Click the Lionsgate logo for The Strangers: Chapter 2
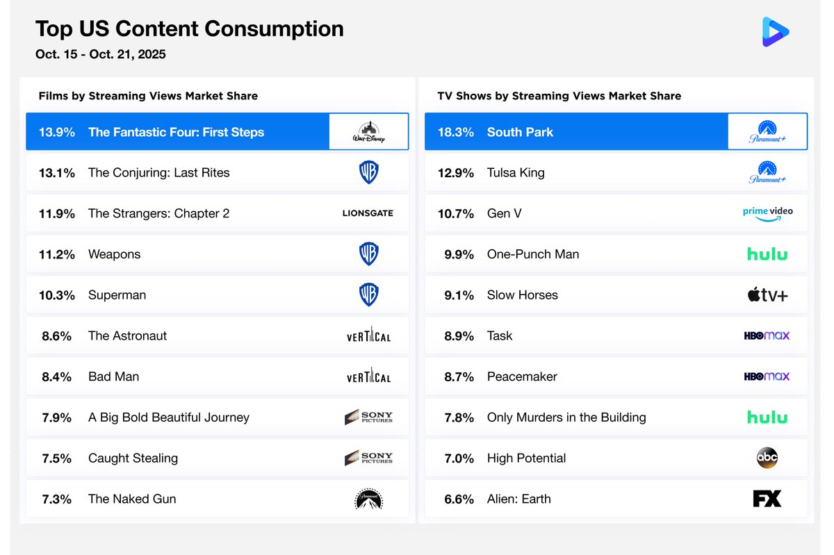 (368, 213)
